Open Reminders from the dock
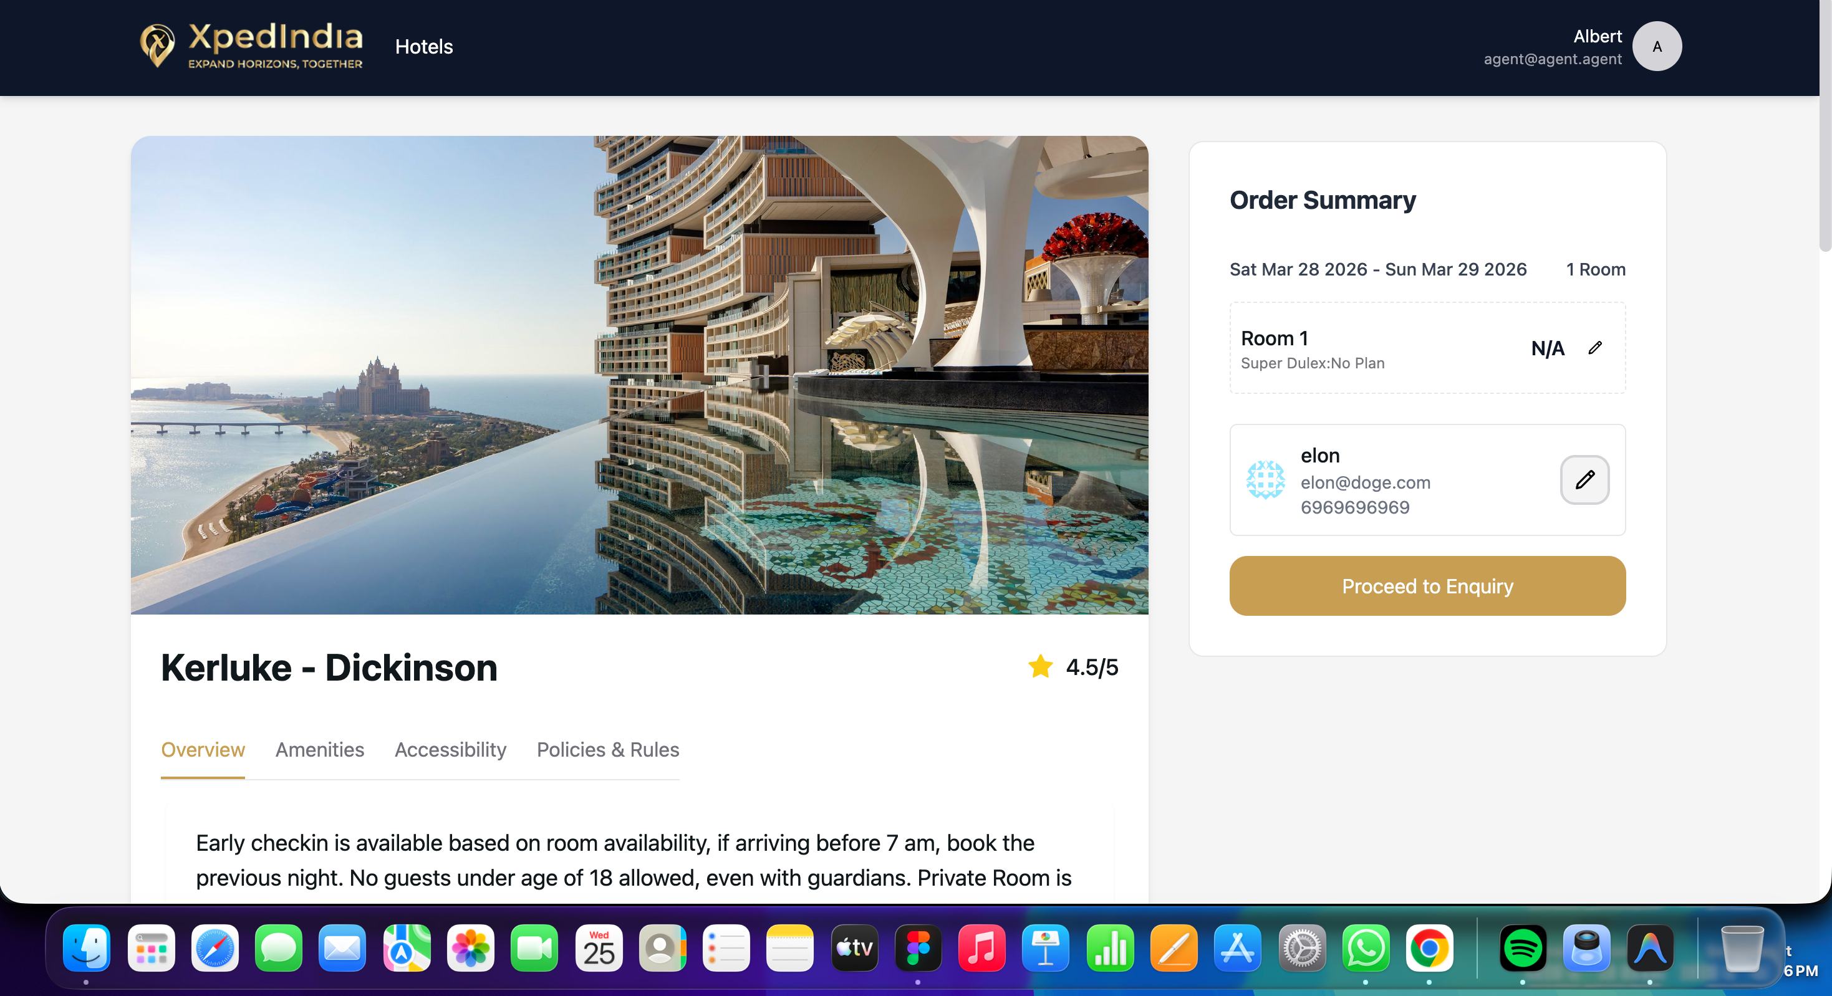 pyautogui.click(x=726, y=947)
